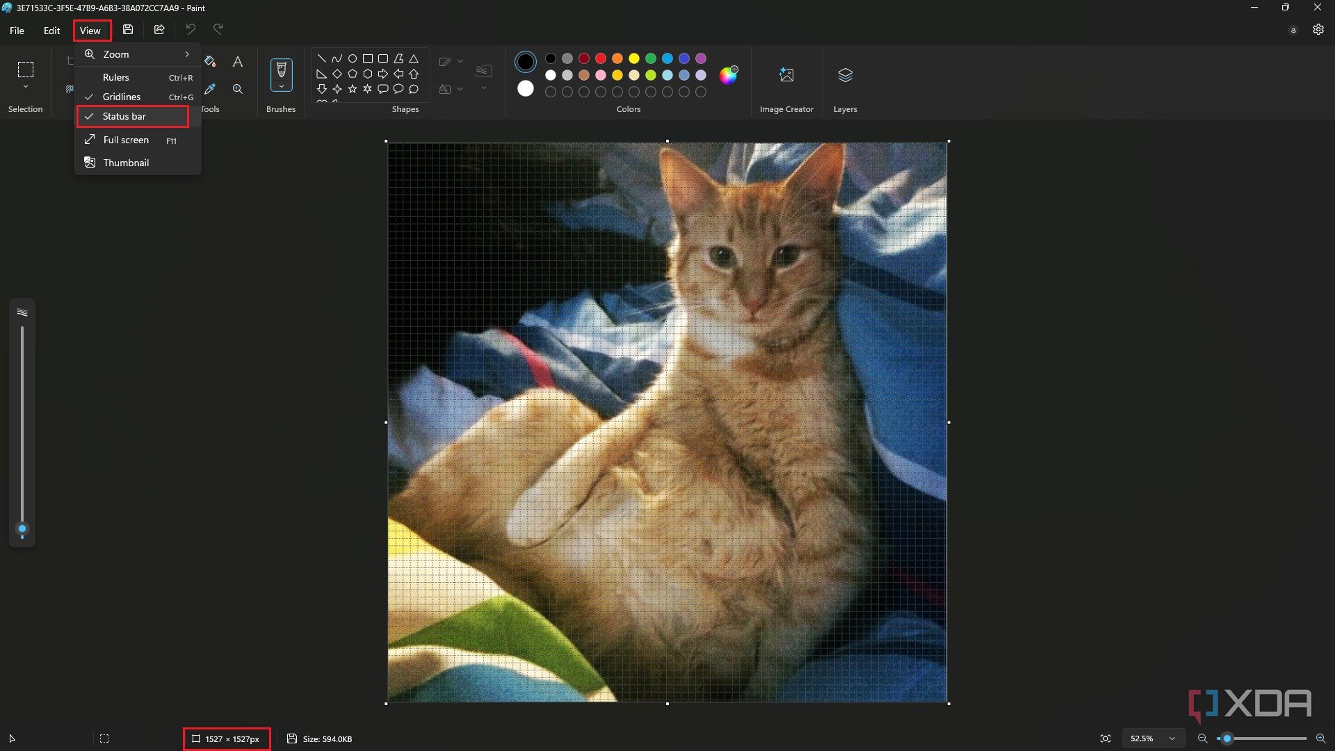
Task: Open the File menu
Action: [17, 31]
